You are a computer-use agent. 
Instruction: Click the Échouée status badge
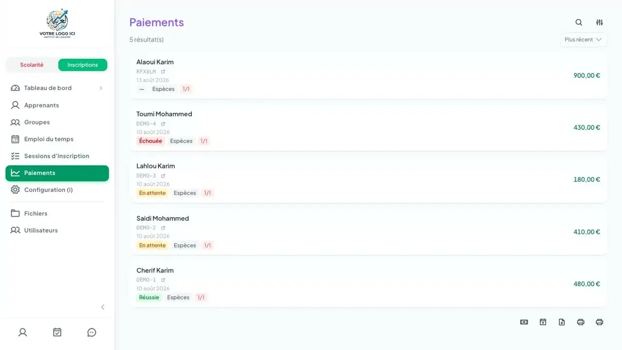(151, 141)
